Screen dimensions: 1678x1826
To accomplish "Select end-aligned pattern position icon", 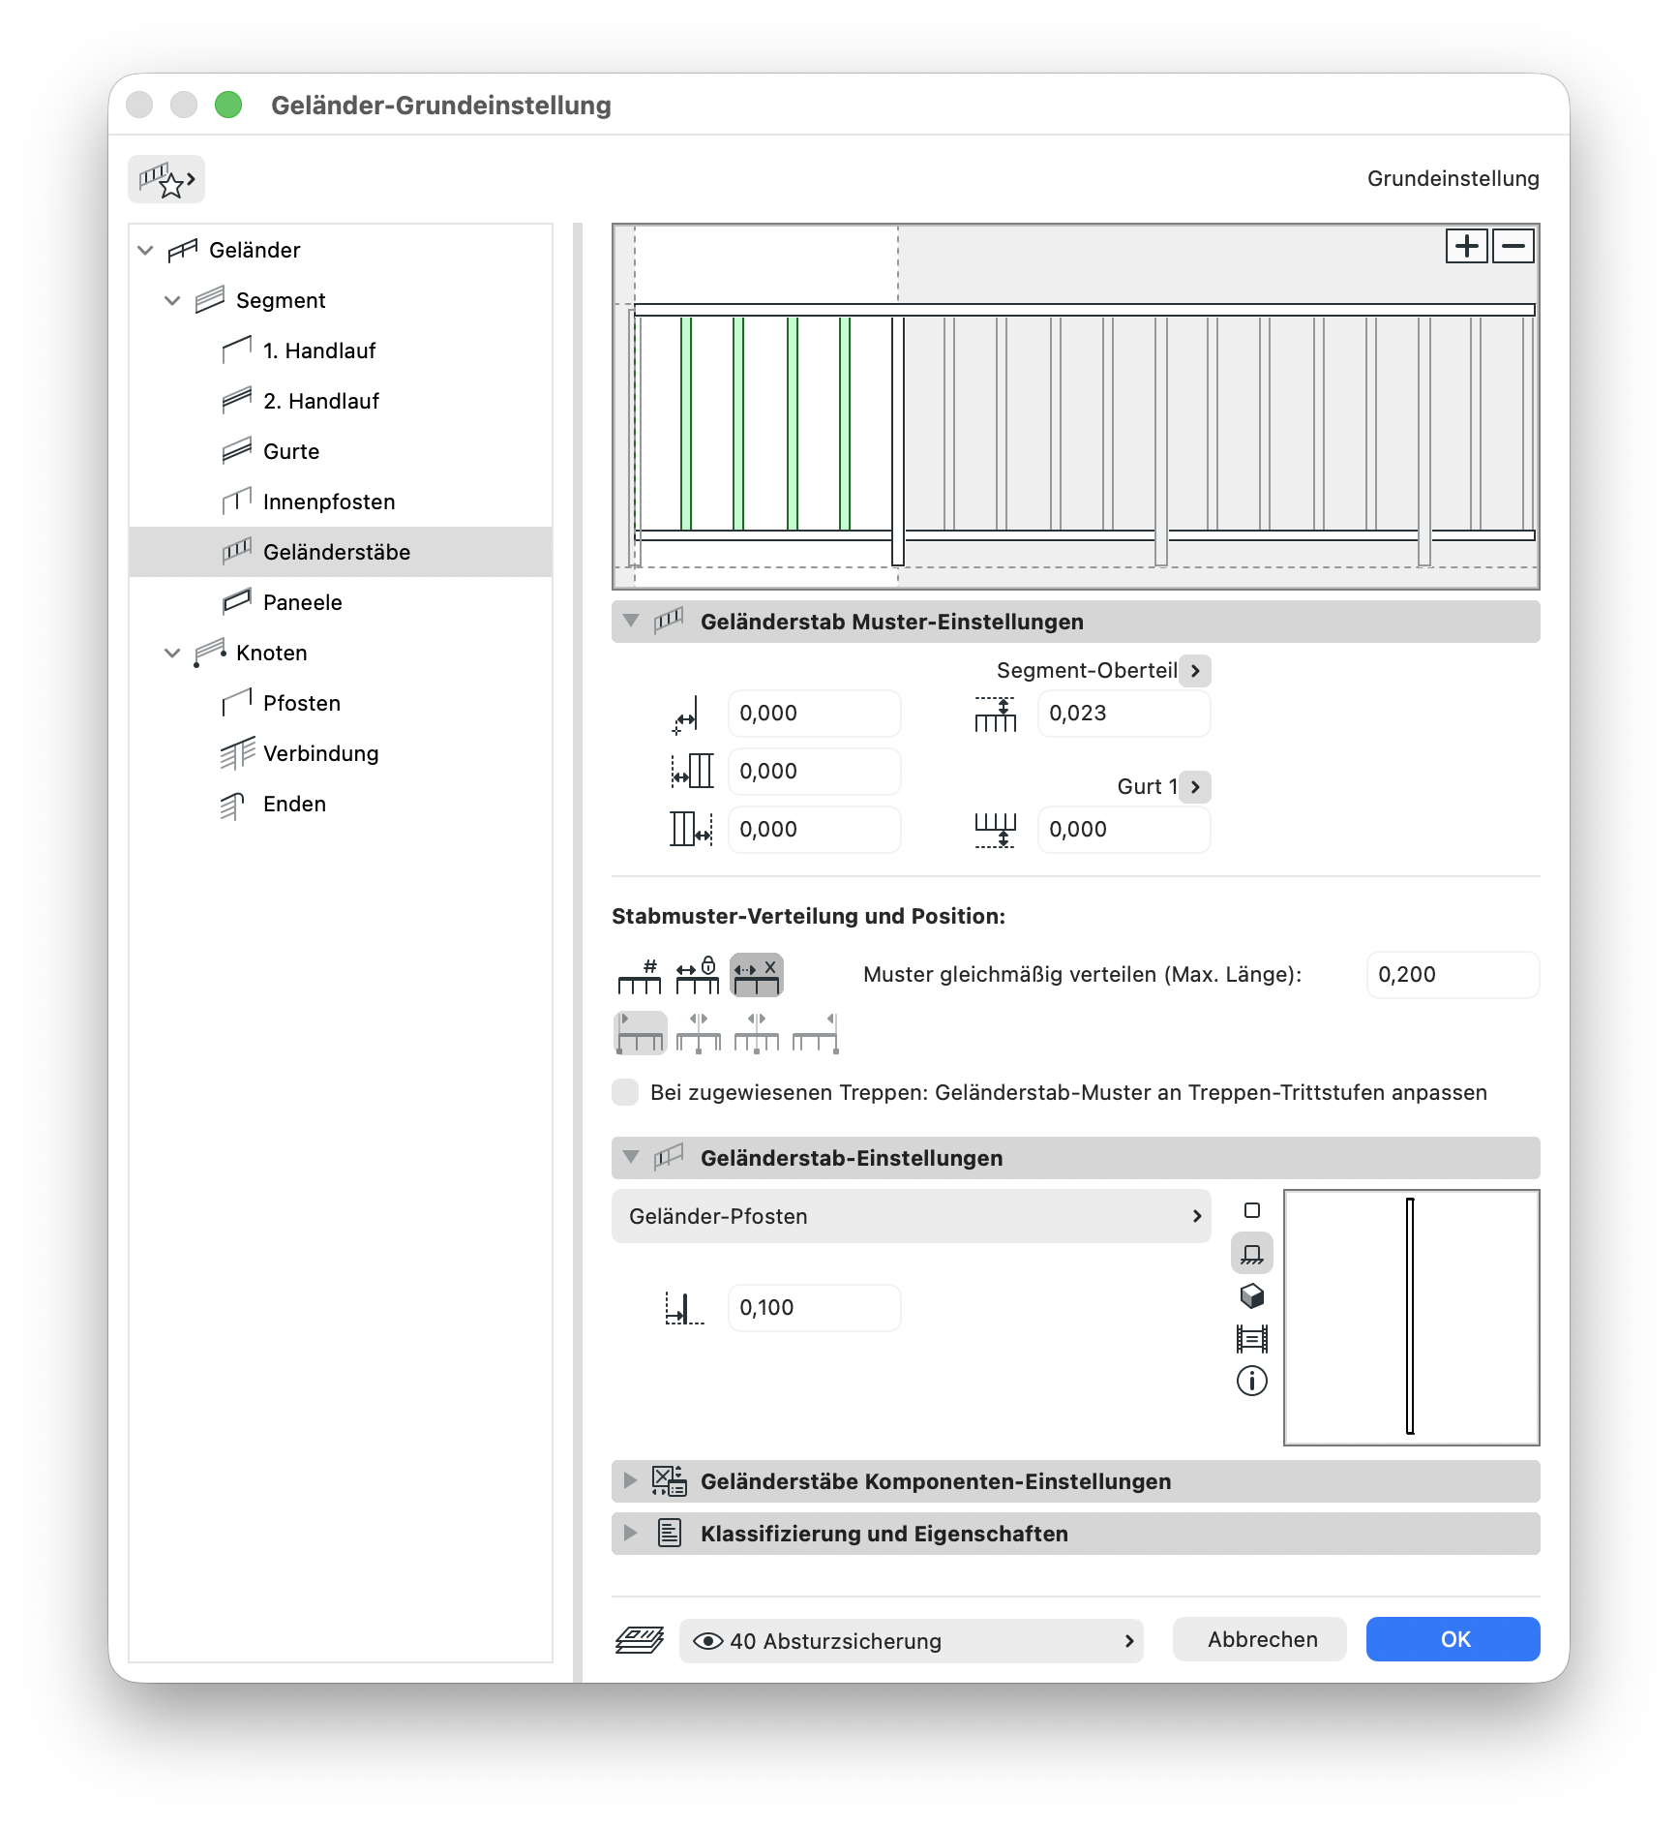I will pyautogui.click(x=815, y=1033).
